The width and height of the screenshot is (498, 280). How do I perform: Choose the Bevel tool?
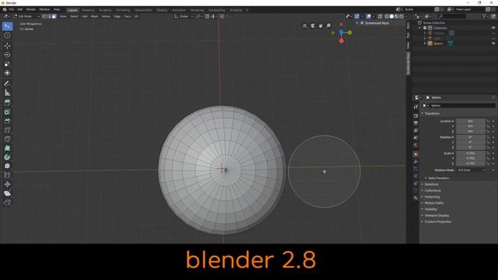click(7, 121)
